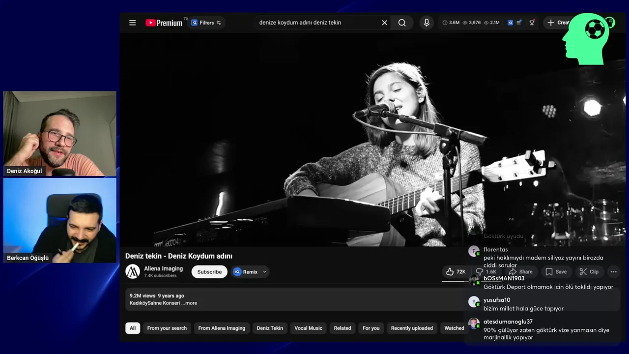This screenshot has width=629, height=354.
Task: Select the Related chip
Action: tap(343, 328)
